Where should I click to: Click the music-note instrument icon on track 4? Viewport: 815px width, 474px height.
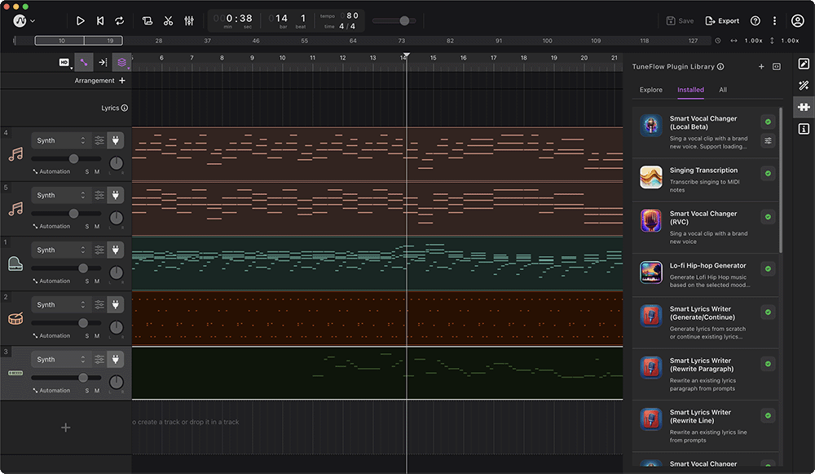point(15,154)
